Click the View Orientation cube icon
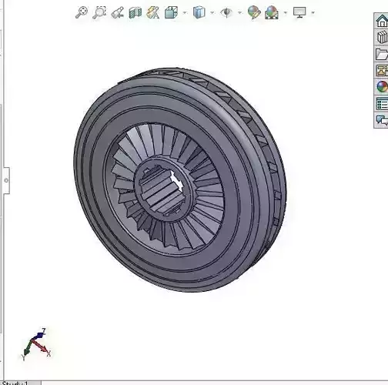The width and height of the screenshot is (388, 385). point(171,12)
